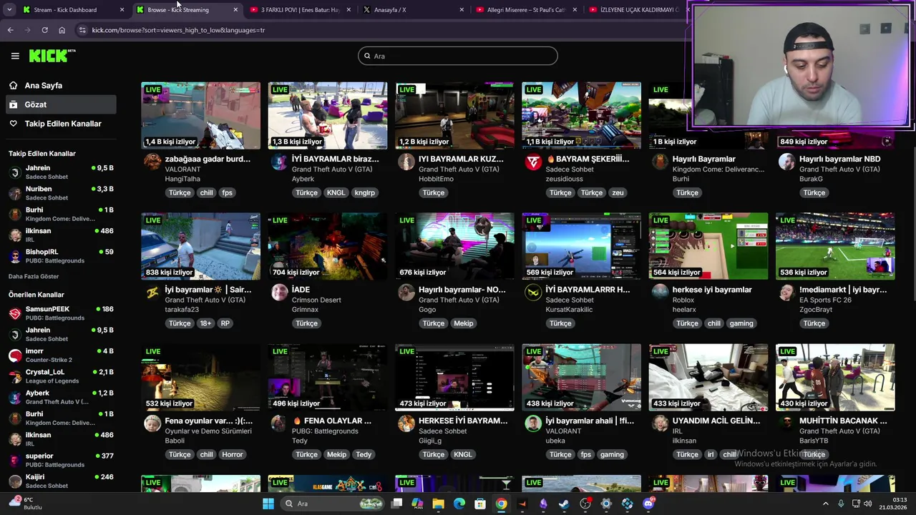Click the Kick logo

[x=52, y=56]
